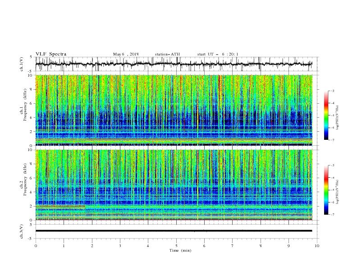Click the "Time (min)" axis title
The width and height of the screenshot is (357, 276).
tap(180, 250)
